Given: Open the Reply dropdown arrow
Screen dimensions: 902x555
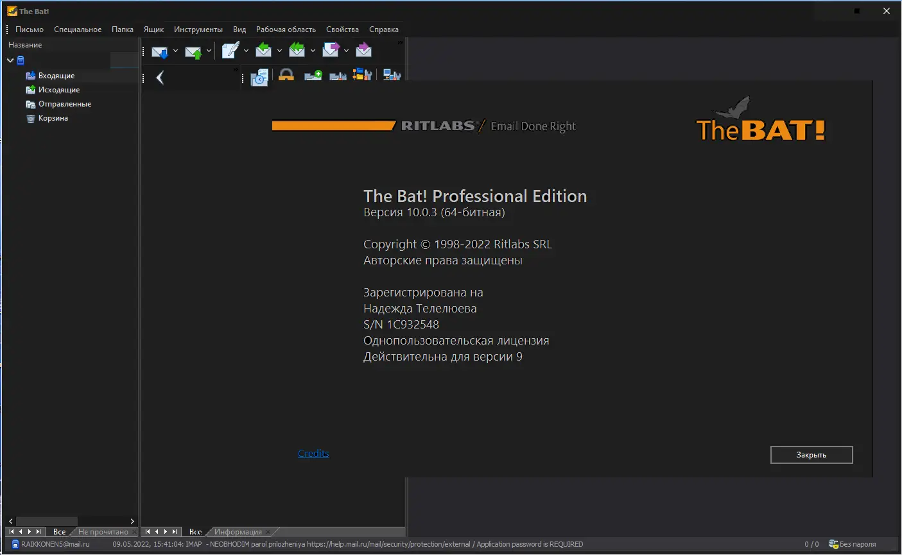Looking at the screenshot, I should coord(279,51).
